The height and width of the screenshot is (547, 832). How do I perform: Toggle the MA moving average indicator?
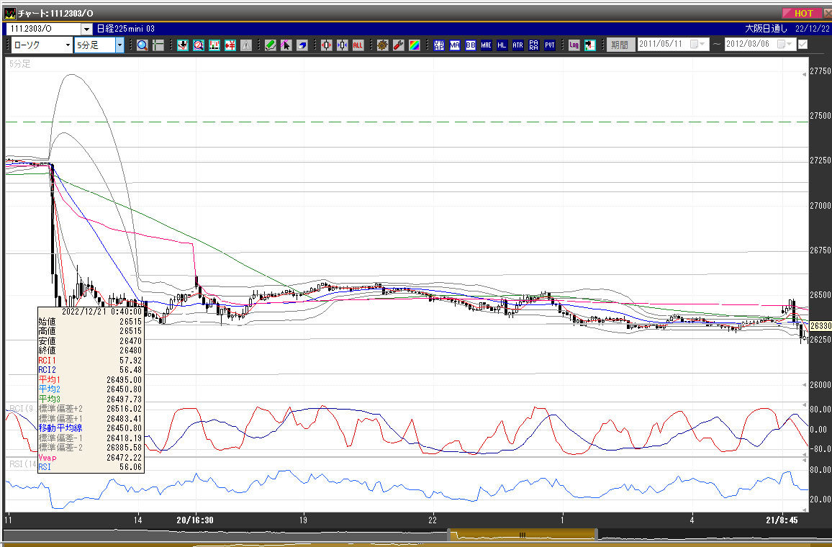pos(455,45)
